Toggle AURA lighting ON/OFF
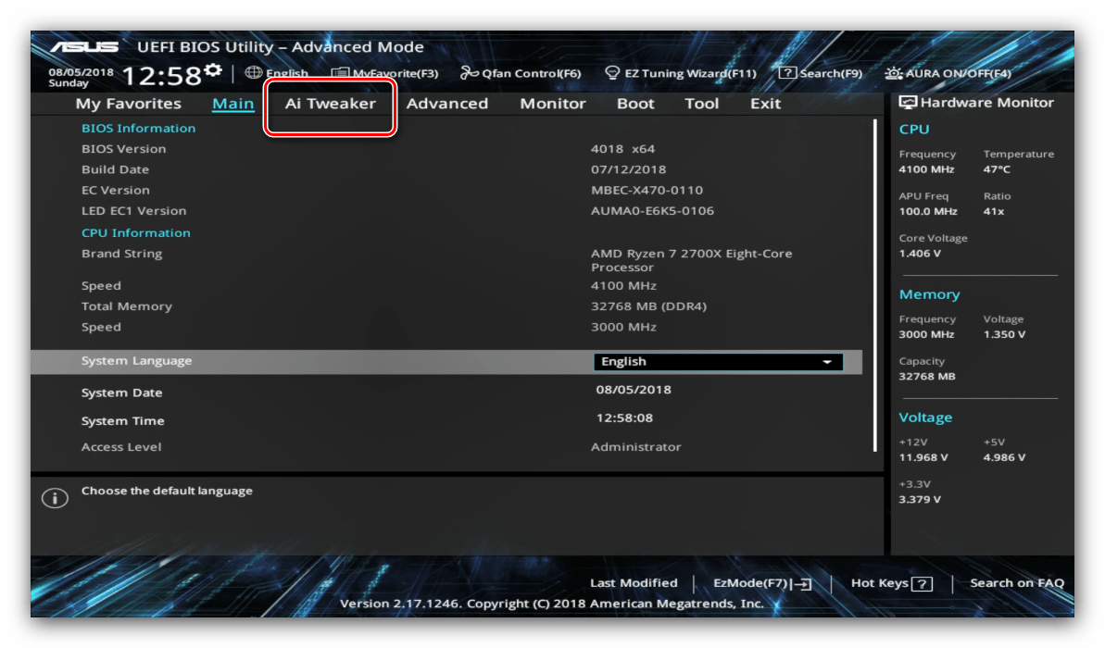The height and width of the screenshot is (648, 1105). (x=948, y=74)
